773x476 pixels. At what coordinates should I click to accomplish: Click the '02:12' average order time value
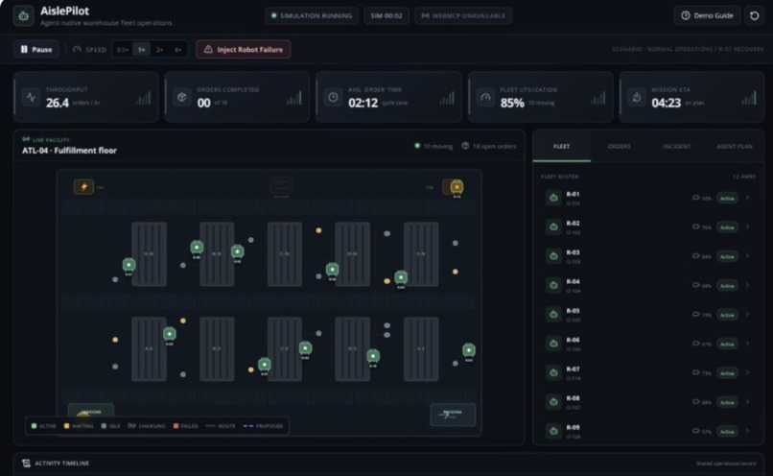363,103
